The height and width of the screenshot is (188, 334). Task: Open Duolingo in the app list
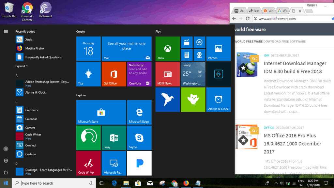[x=44, y=172]
